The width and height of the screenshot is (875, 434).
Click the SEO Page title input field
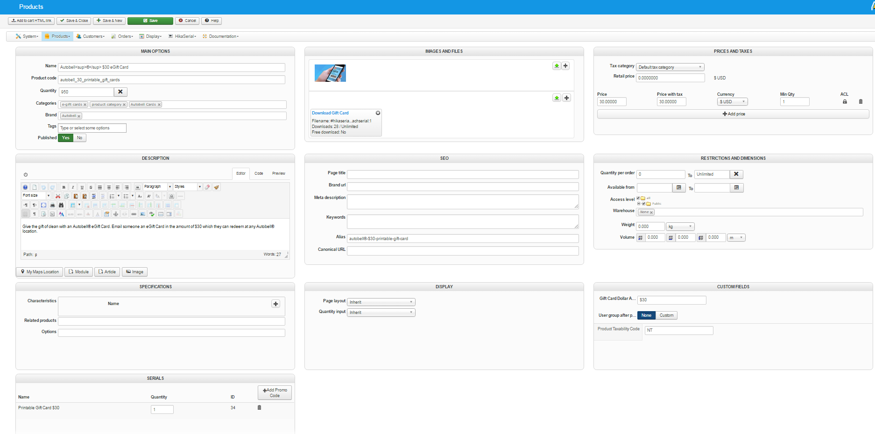click(x=463, y=174)
